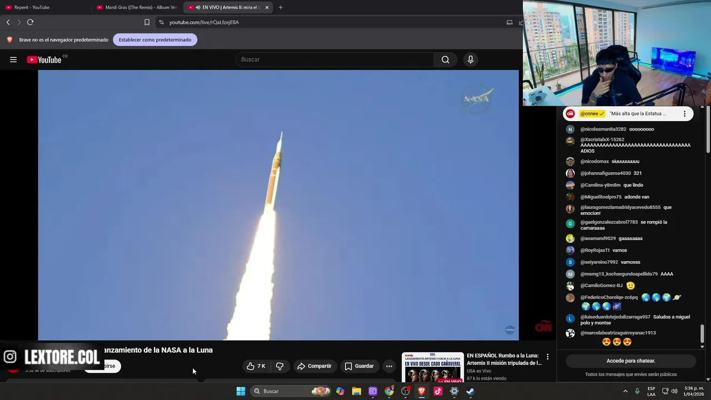Open the purple app icon beside File Explorer

click(x=373, y=391)
